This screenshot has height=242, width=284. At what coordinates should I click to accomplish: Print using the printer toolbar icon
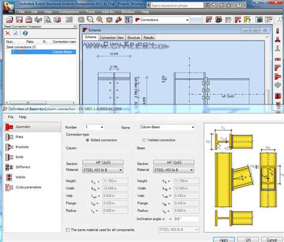29,20
